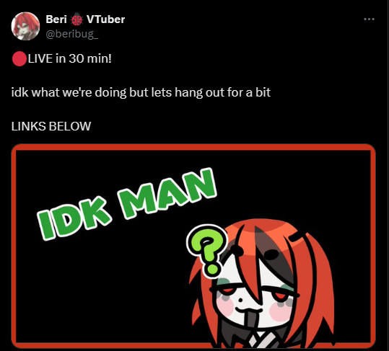Click the black hair clip on chibi
This screenshot has width=389, height=351.
(x=299, y=237)
